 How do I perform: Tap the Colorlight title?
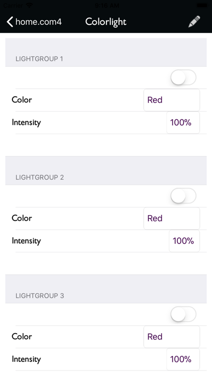[106, 22]
